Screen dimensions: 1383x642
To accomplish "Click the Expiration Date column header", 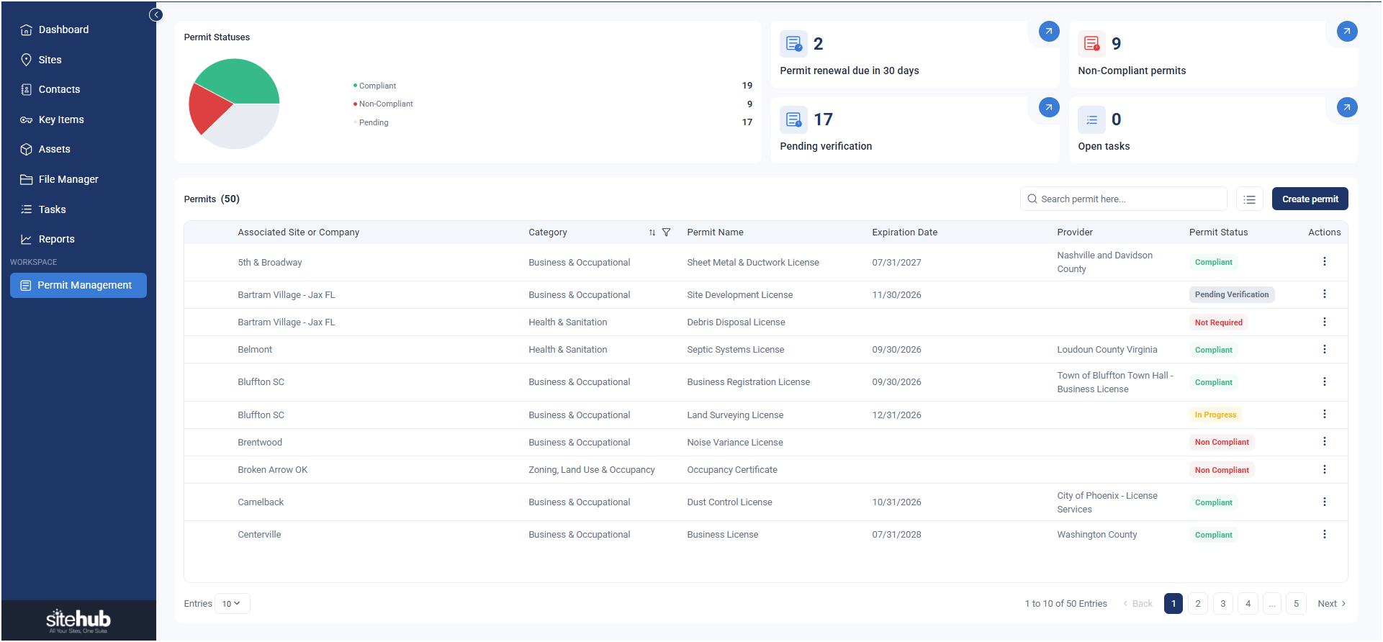I will pos(904,232).
